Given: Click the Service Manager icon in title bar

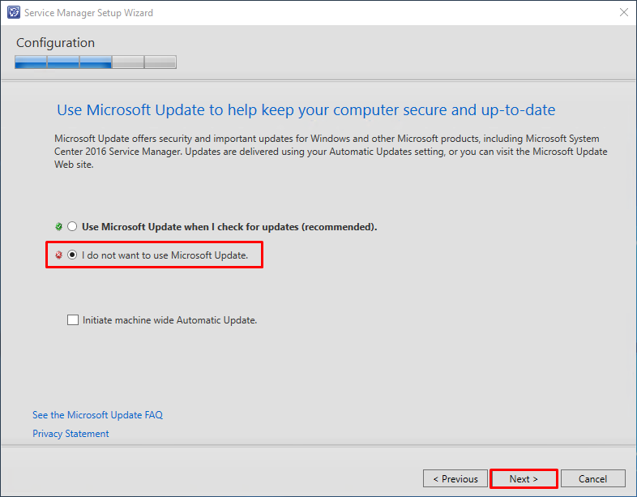Looking at the screenshot, I should click(14, 12).
